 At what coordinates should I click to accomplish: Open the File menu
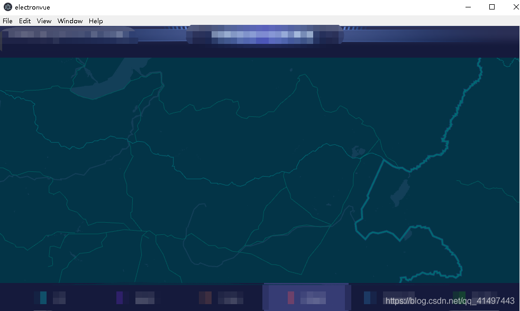pyautogui.click(x=7, y=21)
